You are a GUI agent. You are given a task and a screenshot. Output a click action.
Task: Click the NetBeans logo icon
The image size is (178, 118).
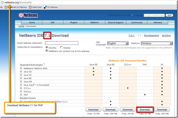pos(21,15)
